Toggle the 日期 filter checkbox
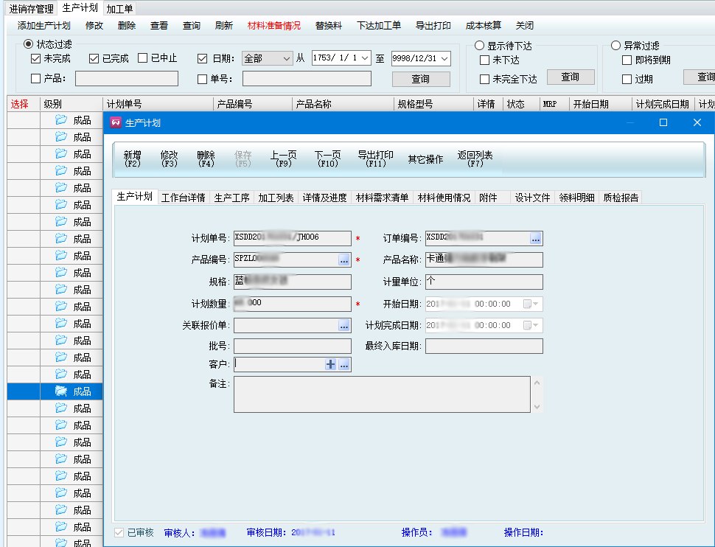 [x=203, y=58]
